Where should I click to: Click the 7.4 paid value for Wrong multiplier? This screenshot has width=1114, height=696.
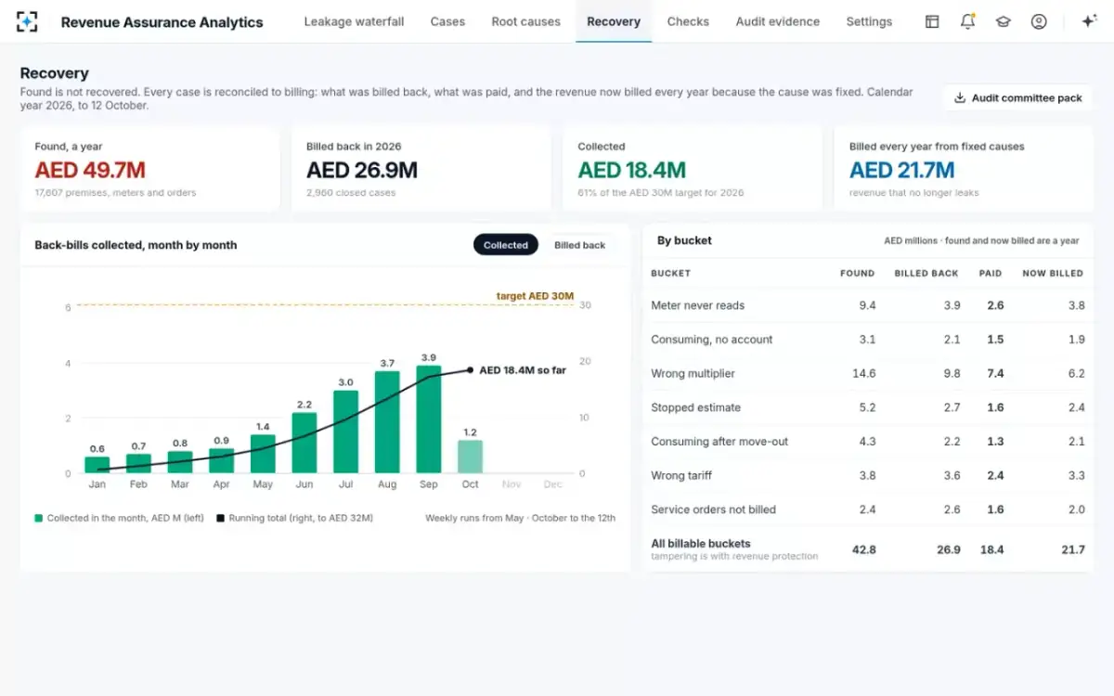click(x=995, y=373)
